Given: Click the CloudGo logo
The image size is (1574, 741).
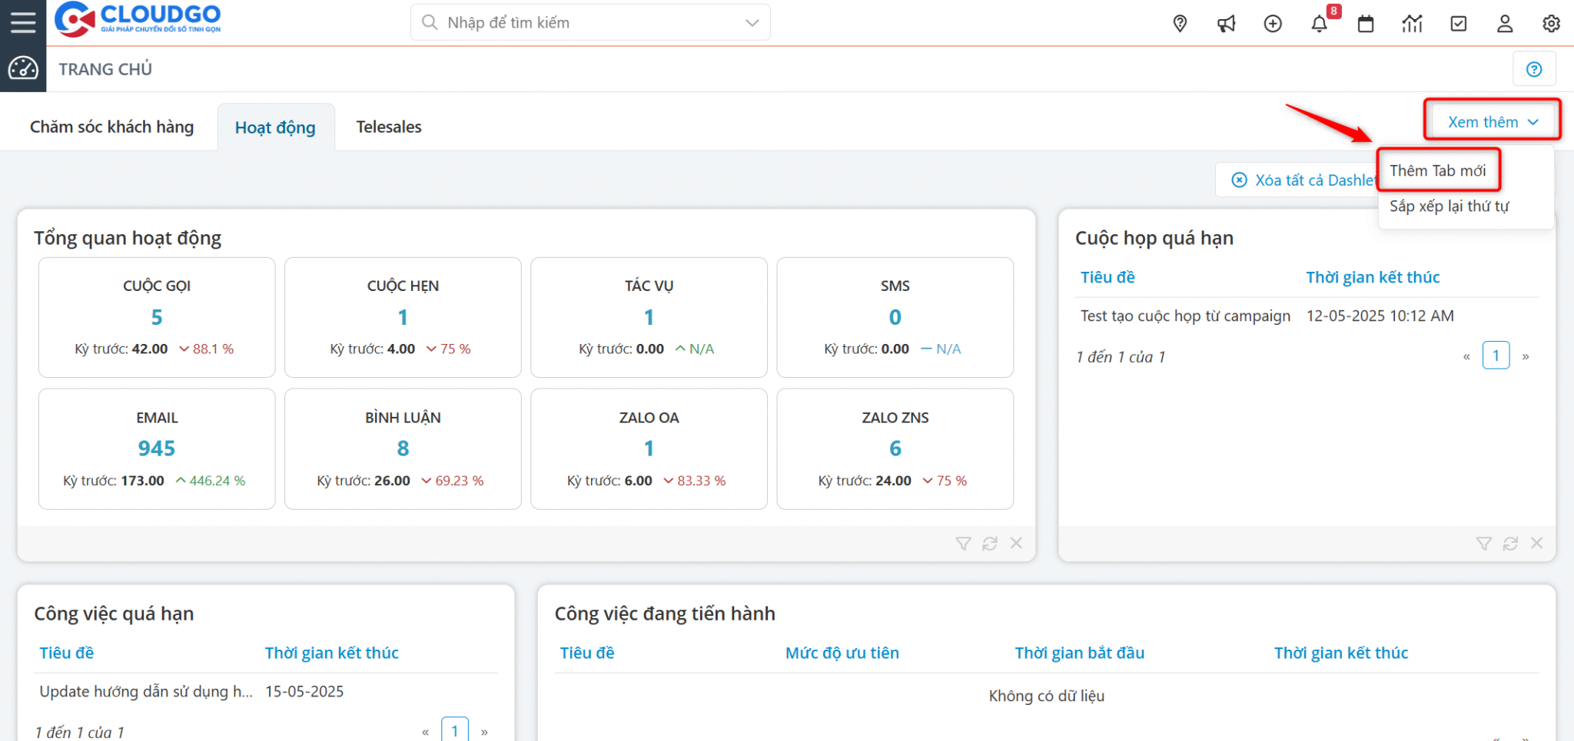Looking at the screenshot, I should (x=138, y=19).
